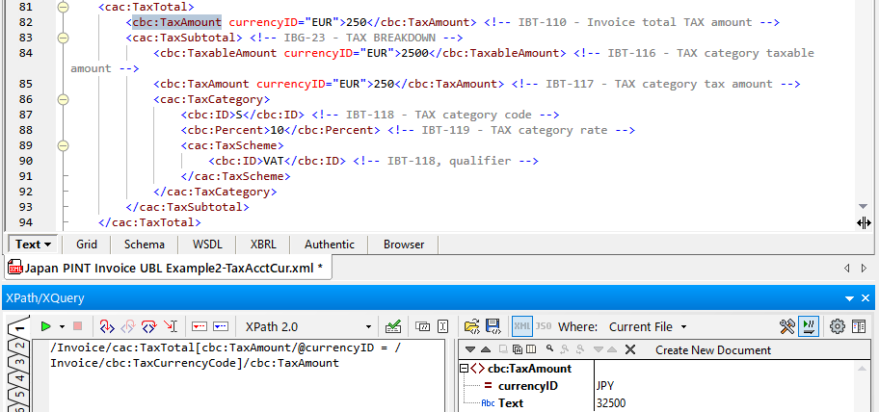
Task: Switch to XPath expression tab 5
Action: point(18,396)
